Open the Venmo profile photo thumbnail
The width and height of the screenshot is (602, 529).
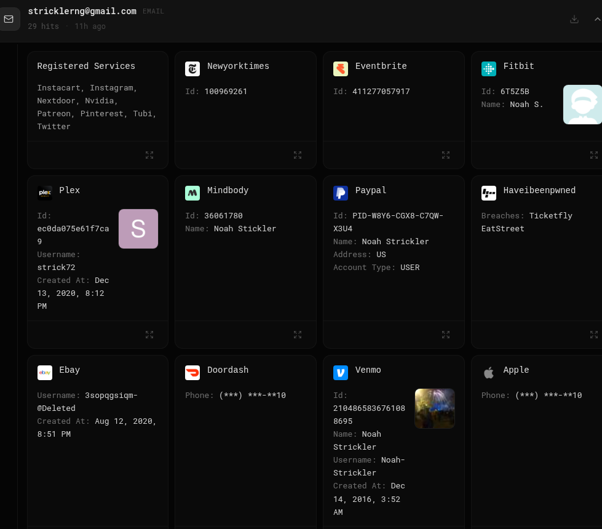pos(435,408)
